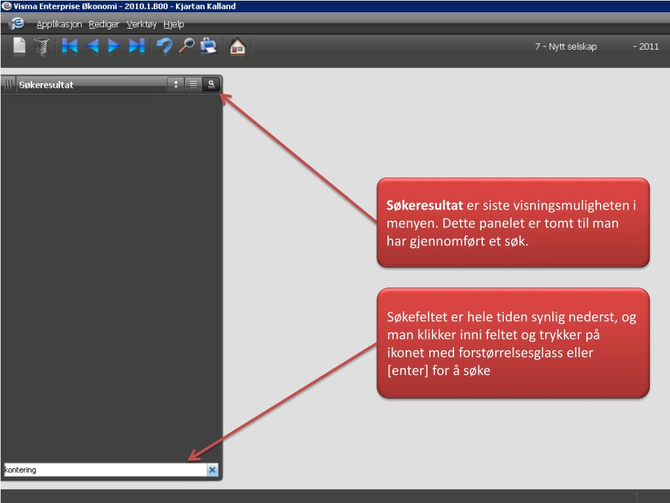The image size is (670, 503).
Task: Click the New document icon
Action: [19, 46]
